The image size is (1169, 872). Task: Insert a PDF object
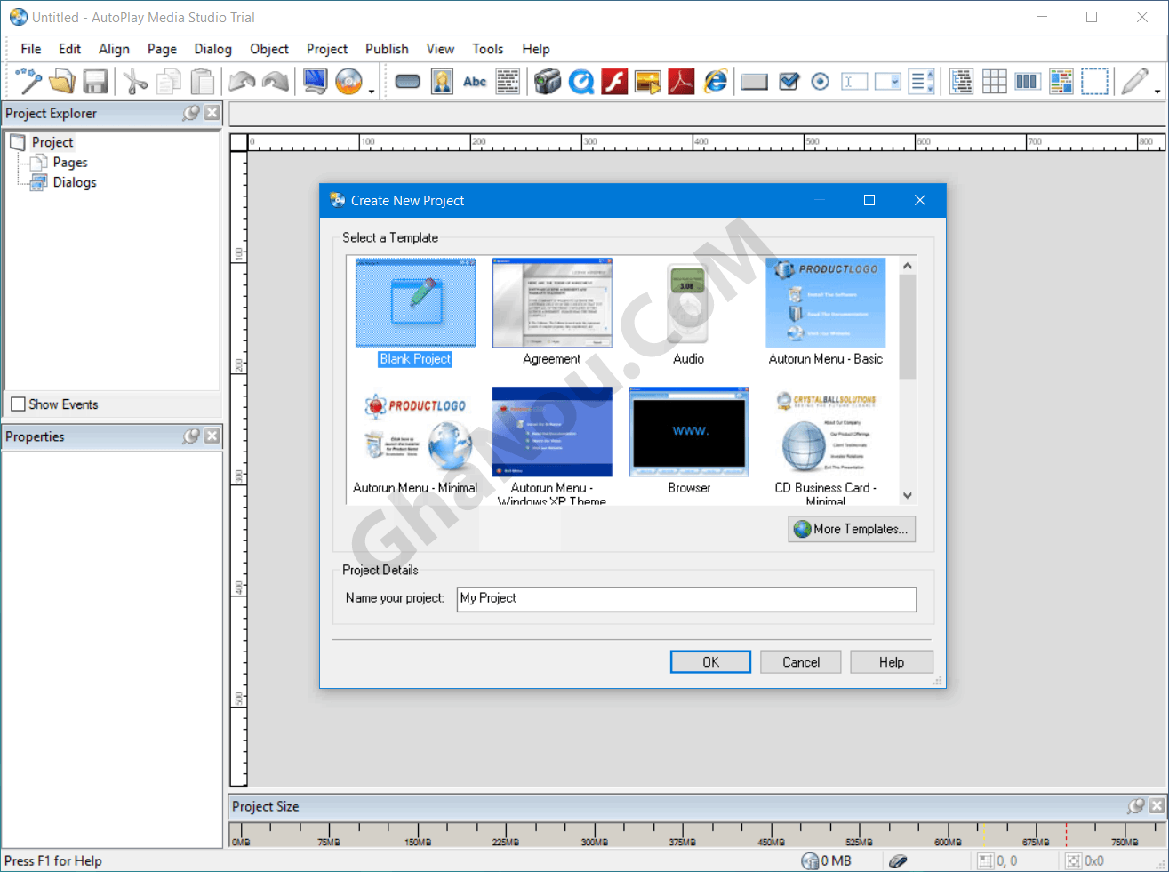click(681, 82)
